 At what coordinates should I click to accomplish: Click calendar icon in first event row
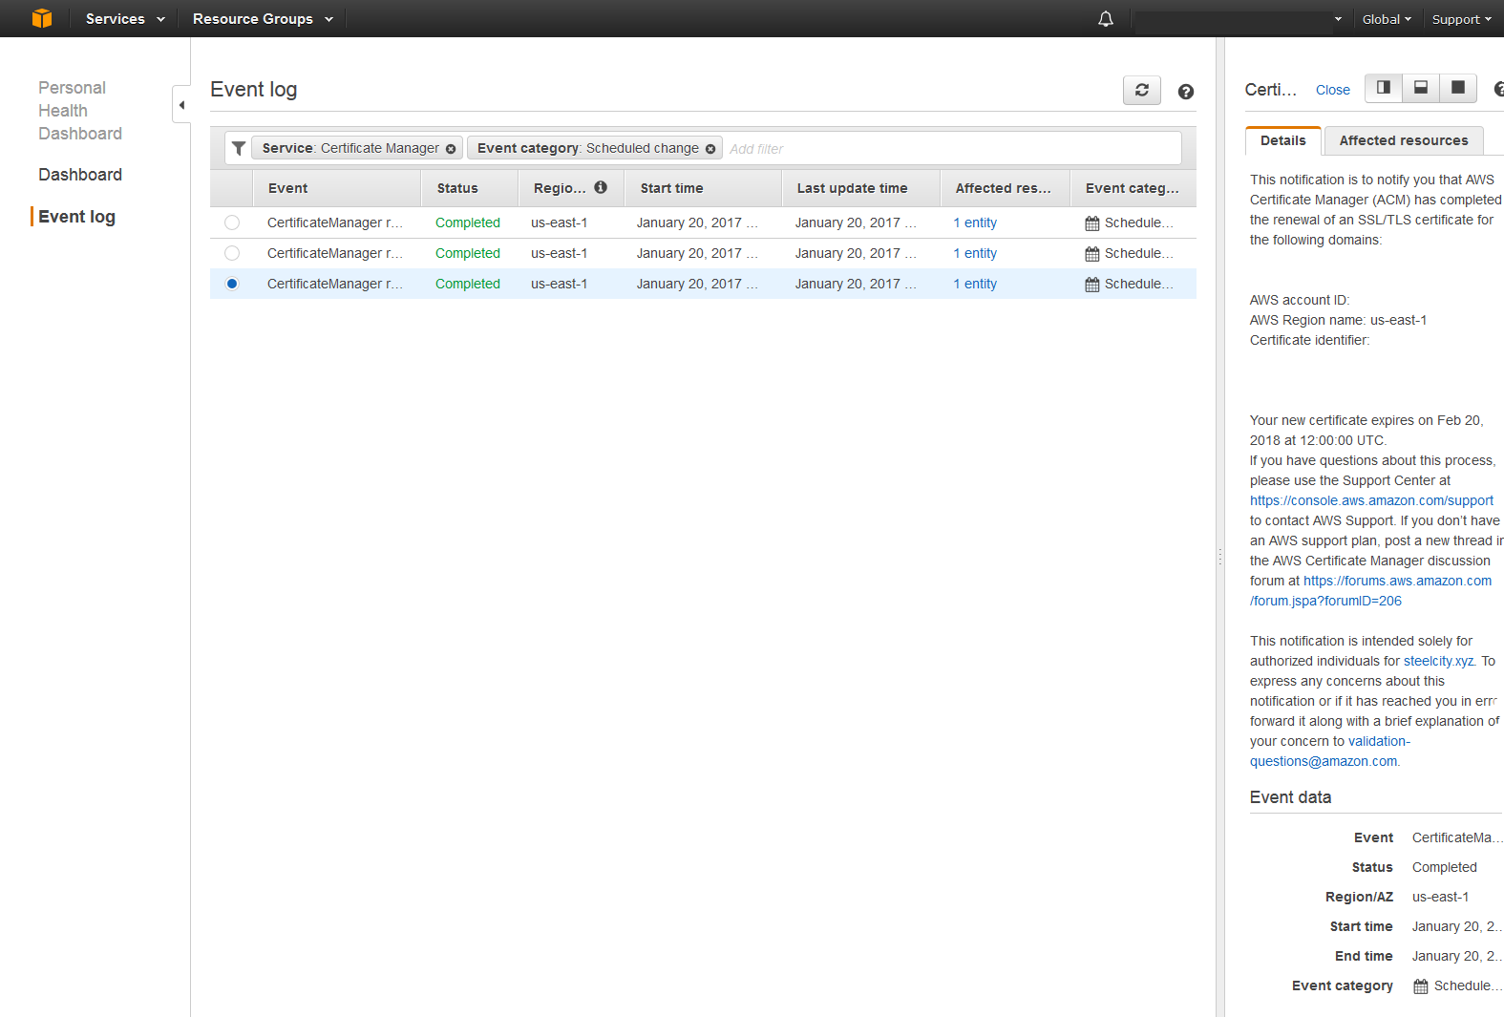[1092, 223]
